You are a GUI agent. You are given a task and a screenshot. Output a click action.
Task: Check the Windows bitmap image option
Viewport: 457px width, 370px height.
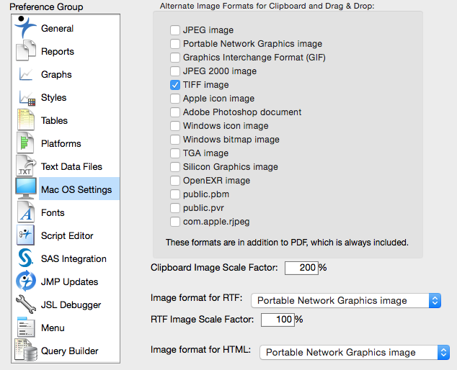coord(175,140)
